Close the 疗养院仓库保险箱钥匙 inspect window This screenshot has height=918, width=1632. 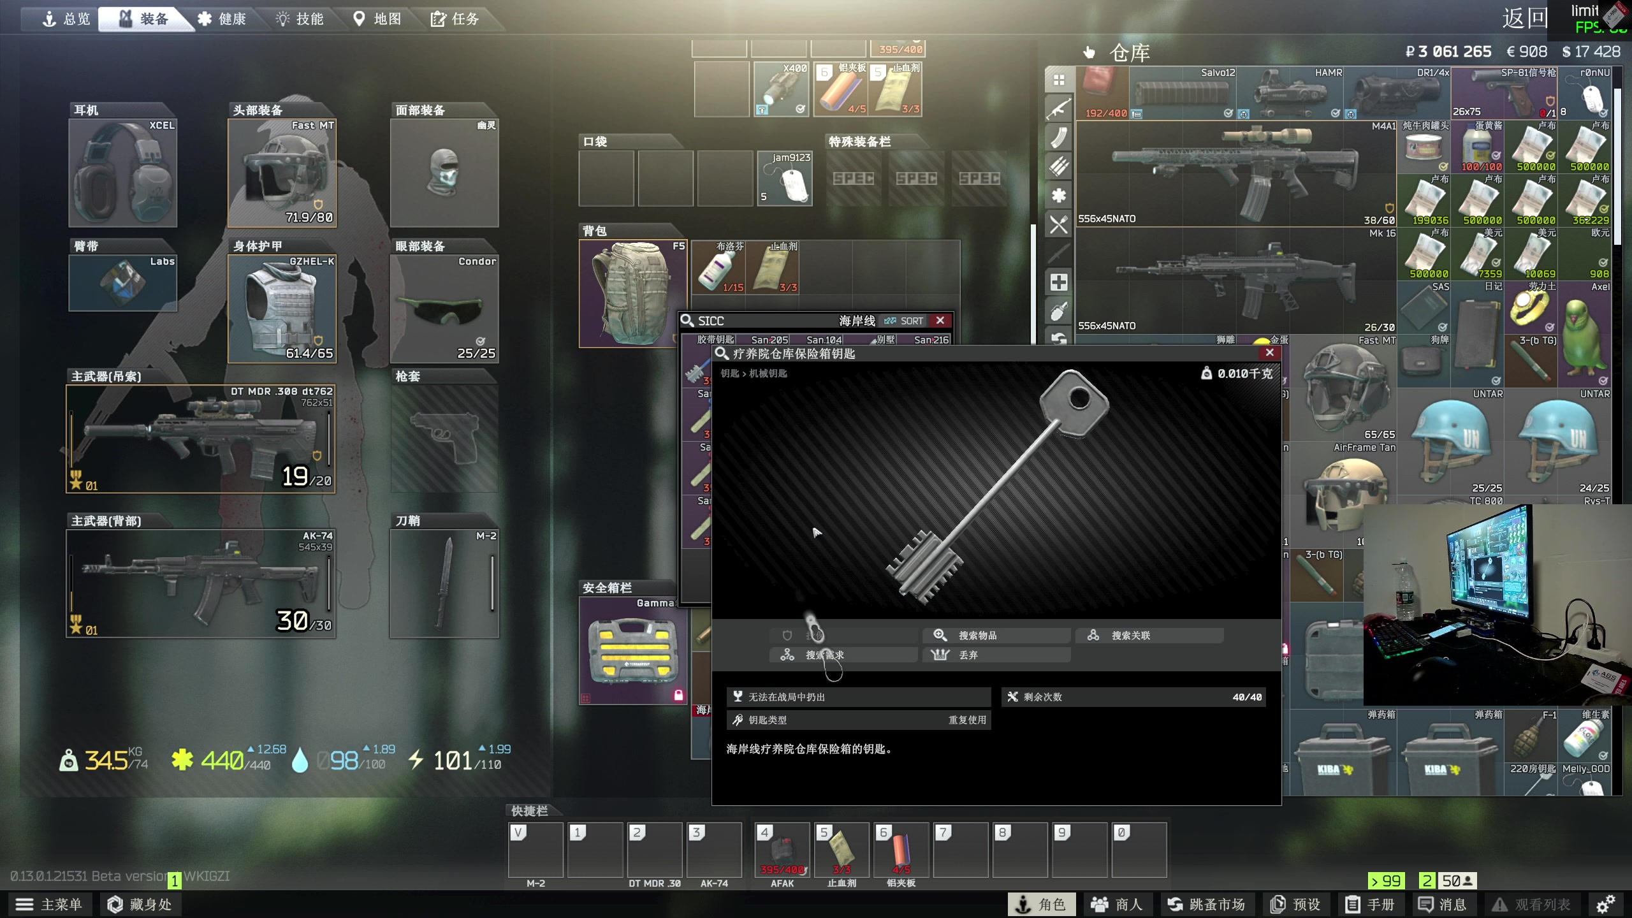pos(1270,353)
